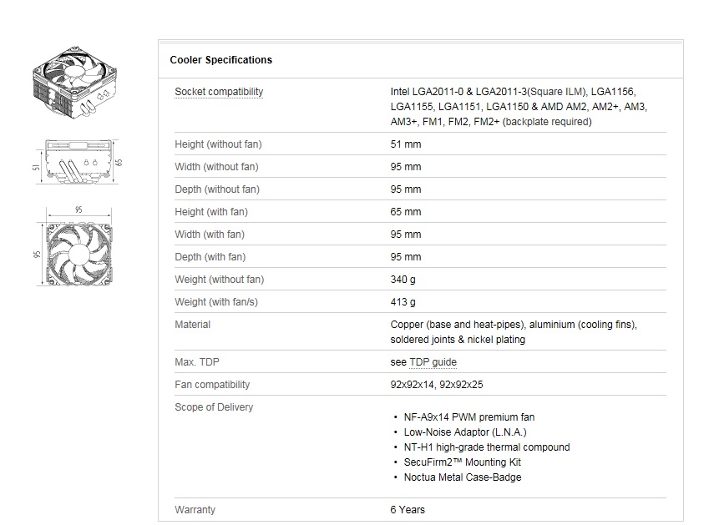Click the 6 Years warranty value
Viewport: 709px width, 525px height.
point(408,510)
